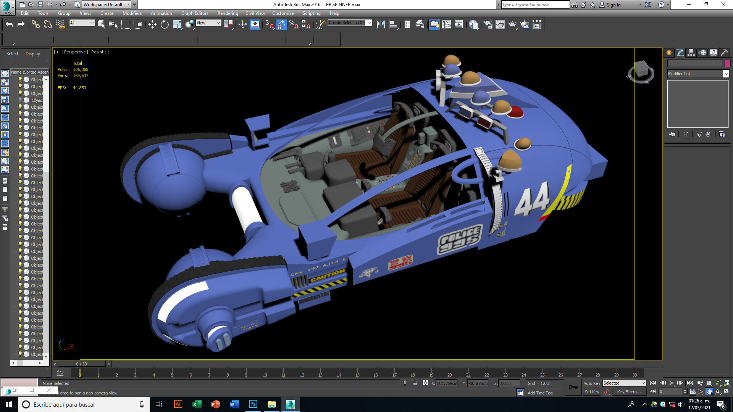The image size is (733, 412).
Task: Open the Graph Editors menu
Action: 195,13
